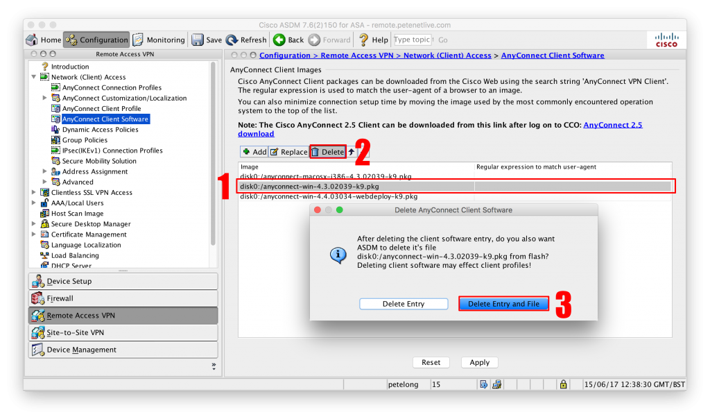Select AnyConnect Client Software item
Screen dimensions: 710x419
click(105, 119)
